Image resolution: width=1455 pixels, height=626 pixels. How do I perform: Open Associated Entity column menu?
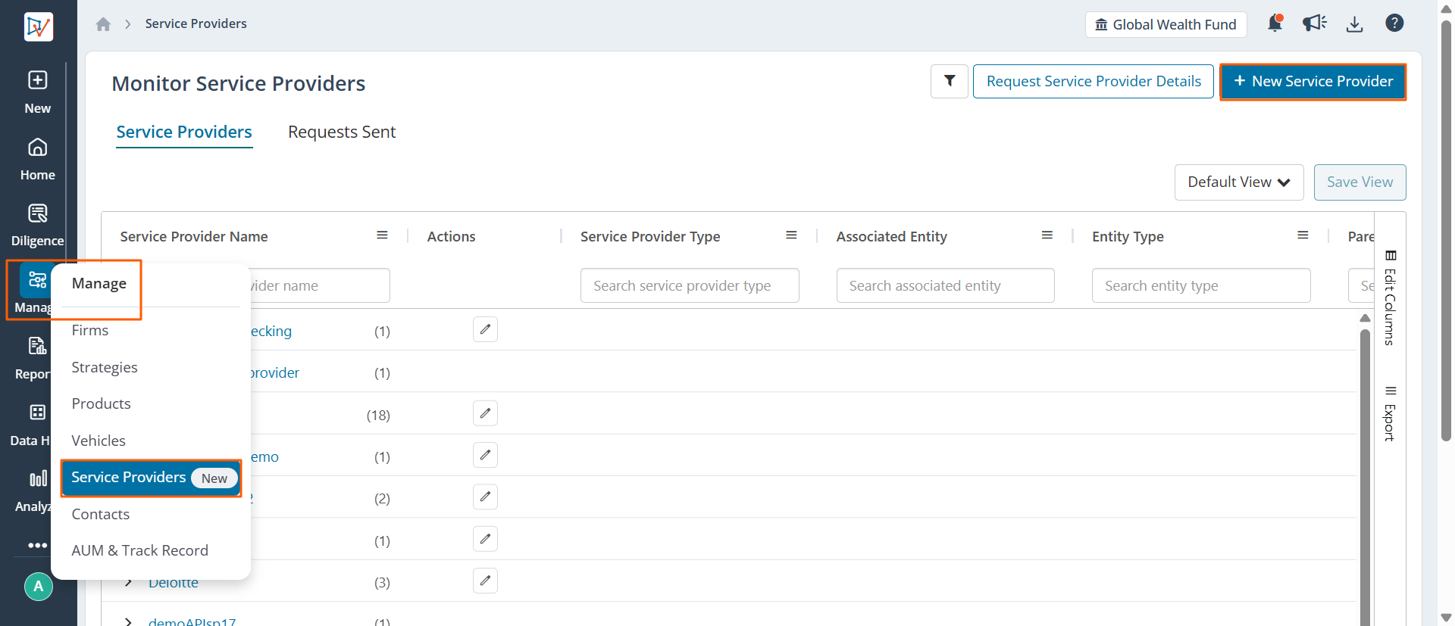tap(1047, 235)
